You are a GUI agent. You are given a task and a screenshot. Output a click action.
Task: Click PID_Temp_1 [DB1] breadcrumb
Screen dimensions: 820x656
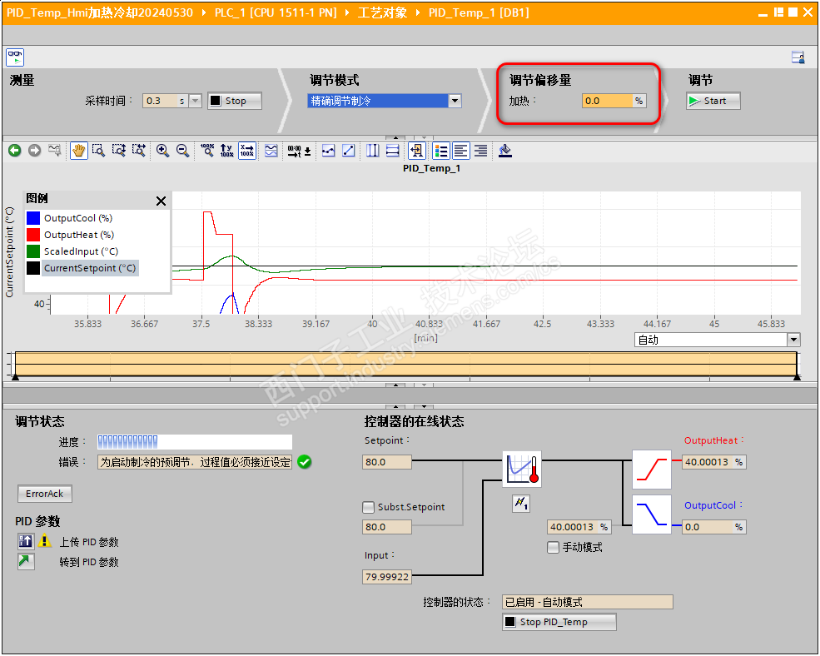479,12
